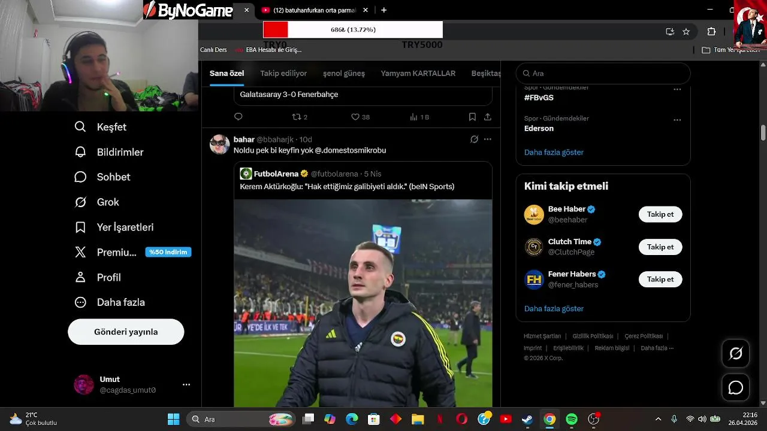Open Opera browser from the taskbar
Viewport: 767px width, 431px height.
pos(462,419)
